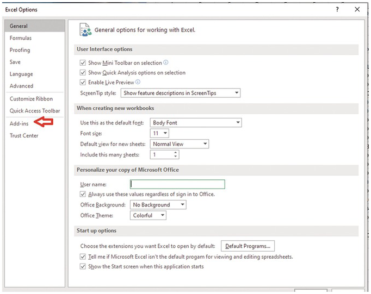371x294 pixels.
Task: Decrease the number of sheets with down arrow
Action: pyautogui.click(x=175, y=157)
